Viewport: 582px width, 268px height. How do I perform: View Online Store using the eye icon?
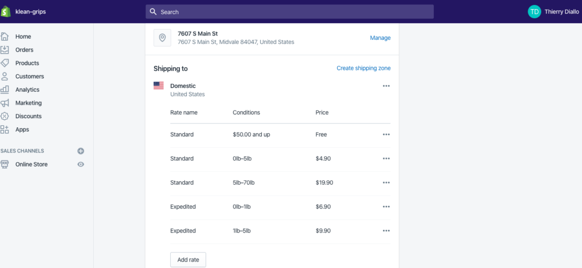pos(80,164)
